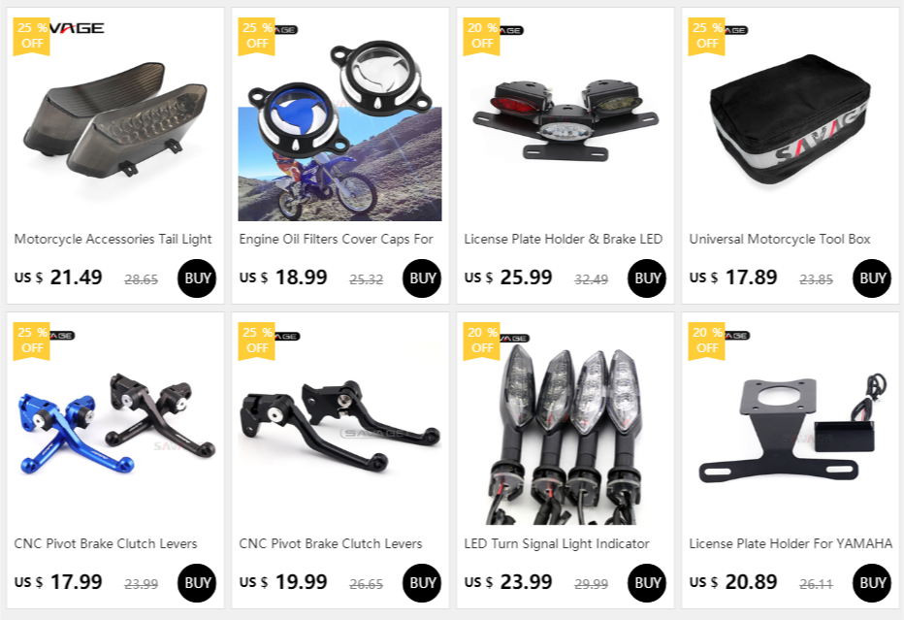Open the Universal Motorcycle Tool Box title link
Screen dimensions: 904x620
coord(780,239)
